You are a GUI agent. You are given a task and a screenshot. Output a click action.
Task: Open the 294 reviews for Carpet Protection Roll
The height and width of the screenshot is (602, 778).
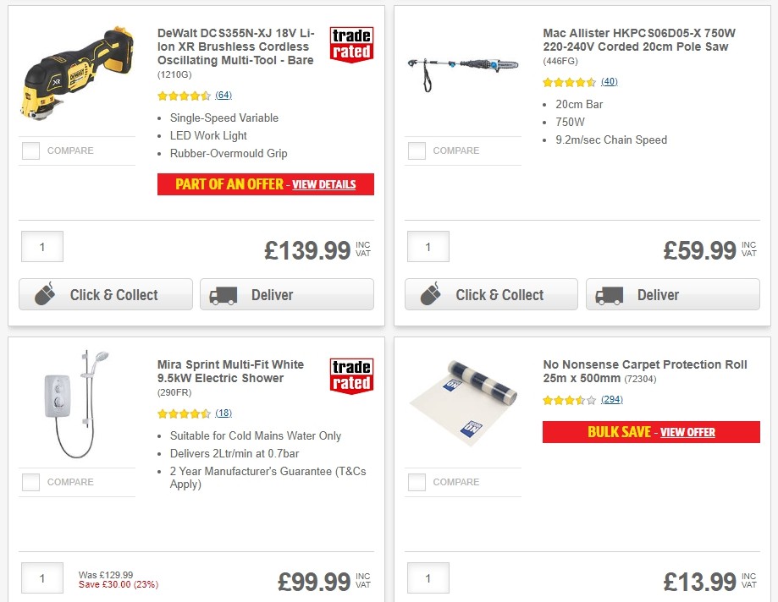[x=611, y=399]
